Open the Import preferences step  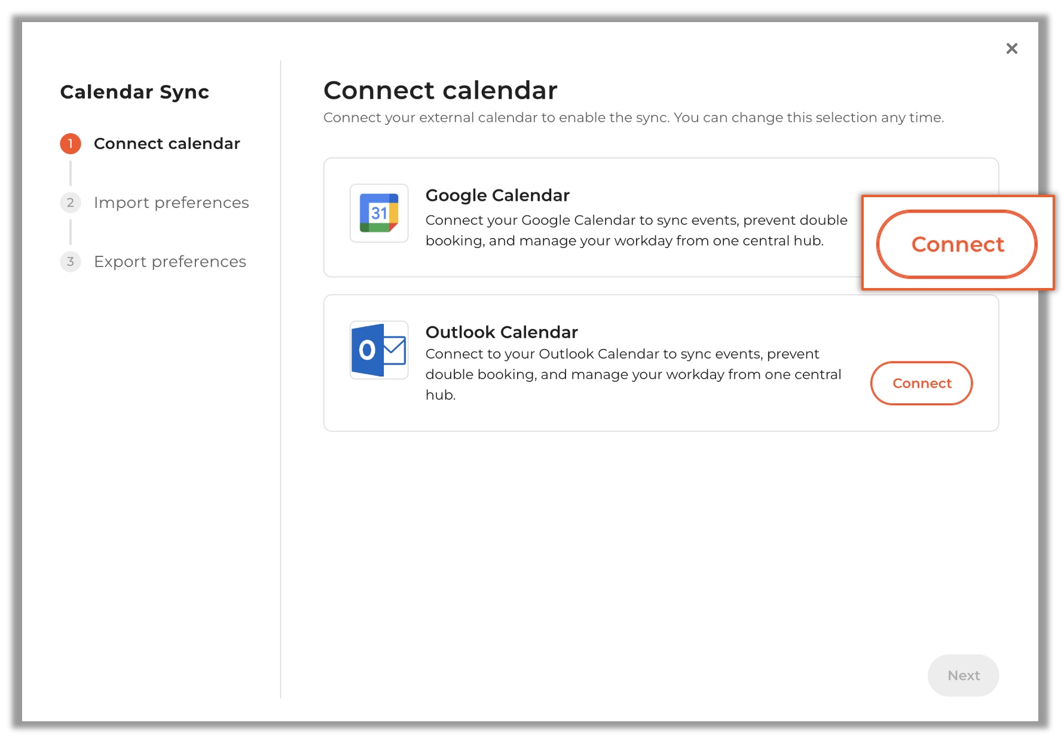click(x=171, y=203)
